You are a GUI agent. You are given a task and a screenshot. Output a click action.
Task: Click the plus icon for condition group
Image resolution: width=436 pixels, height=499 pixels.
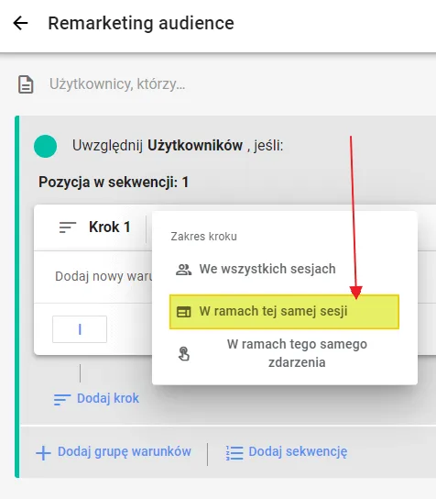tap(43, 453)
